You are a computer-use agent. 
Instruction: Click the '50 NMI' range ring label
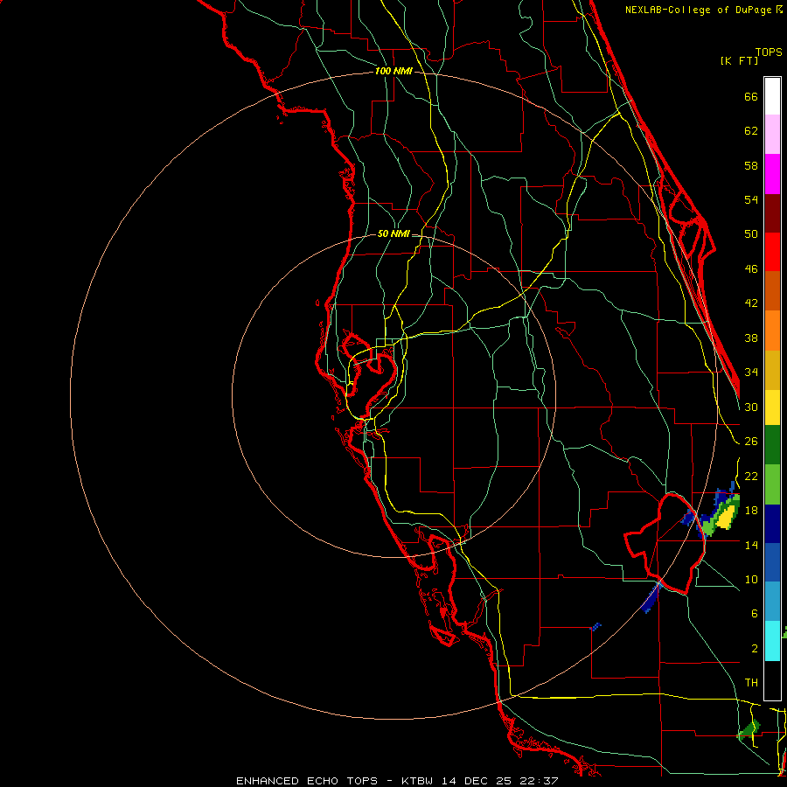[393, 233]
